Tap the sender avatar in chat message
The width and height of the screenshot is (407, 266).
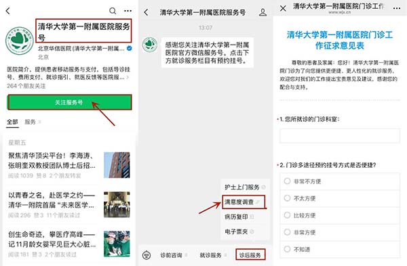coord(150,45)
